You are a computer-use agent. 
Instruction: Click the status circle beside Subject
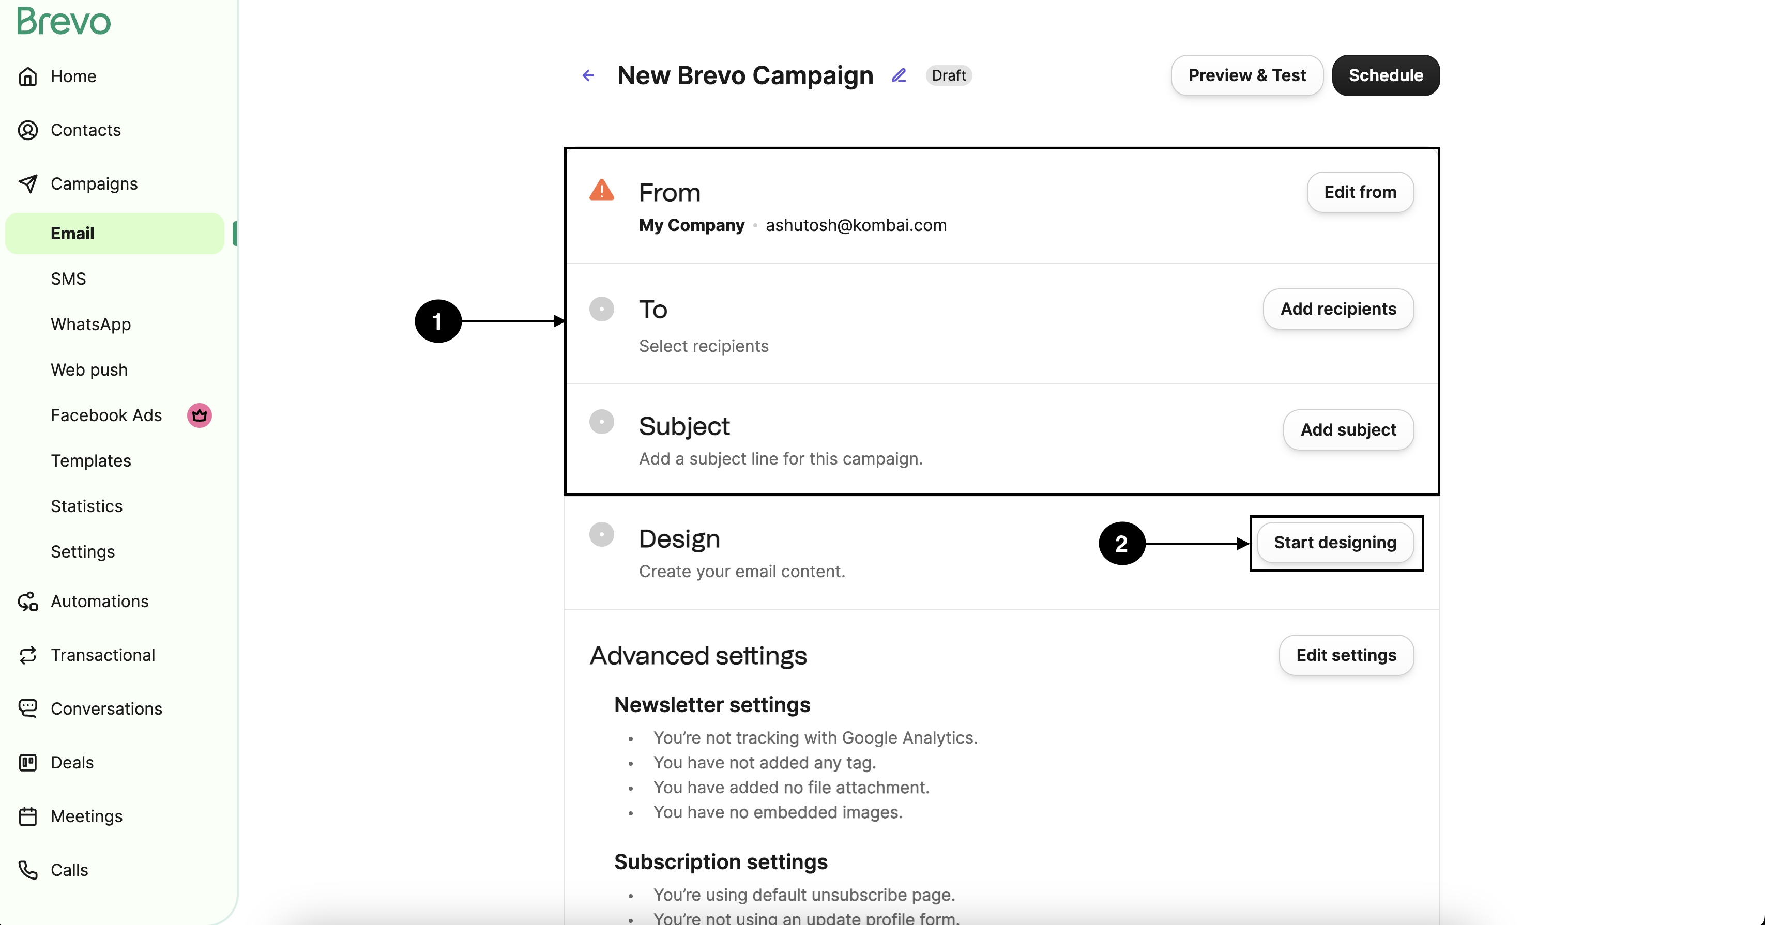tap(602, 422)
